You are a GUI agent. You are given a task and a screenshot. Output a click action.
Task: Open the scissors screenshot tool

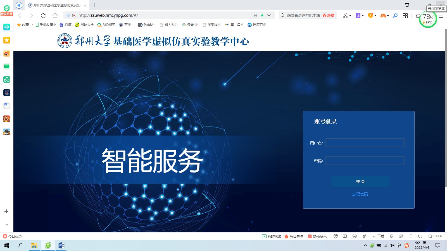pos(345,16)
